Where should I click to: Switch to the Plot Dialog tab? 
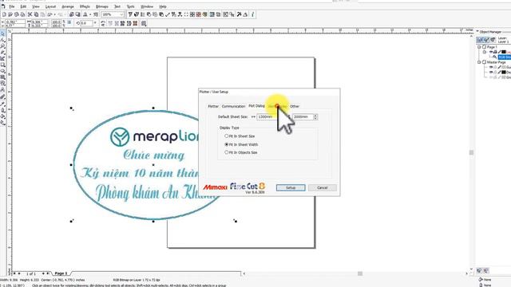coord(256,106)
